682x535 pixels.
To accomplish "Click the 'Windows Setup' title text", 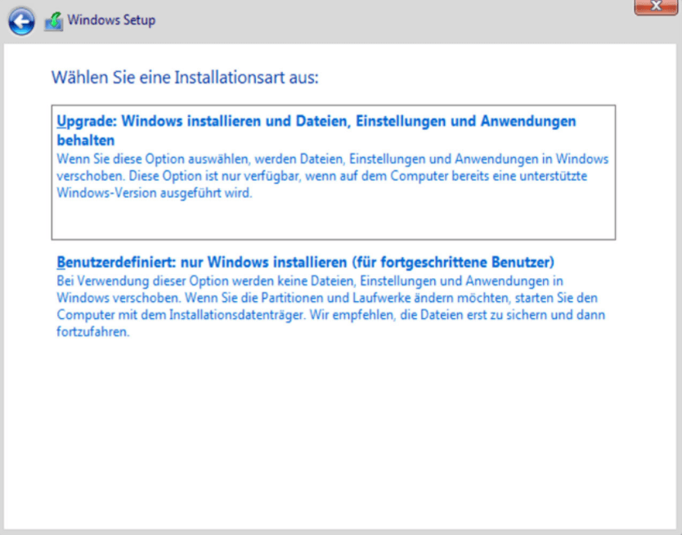I will (111, 20).
